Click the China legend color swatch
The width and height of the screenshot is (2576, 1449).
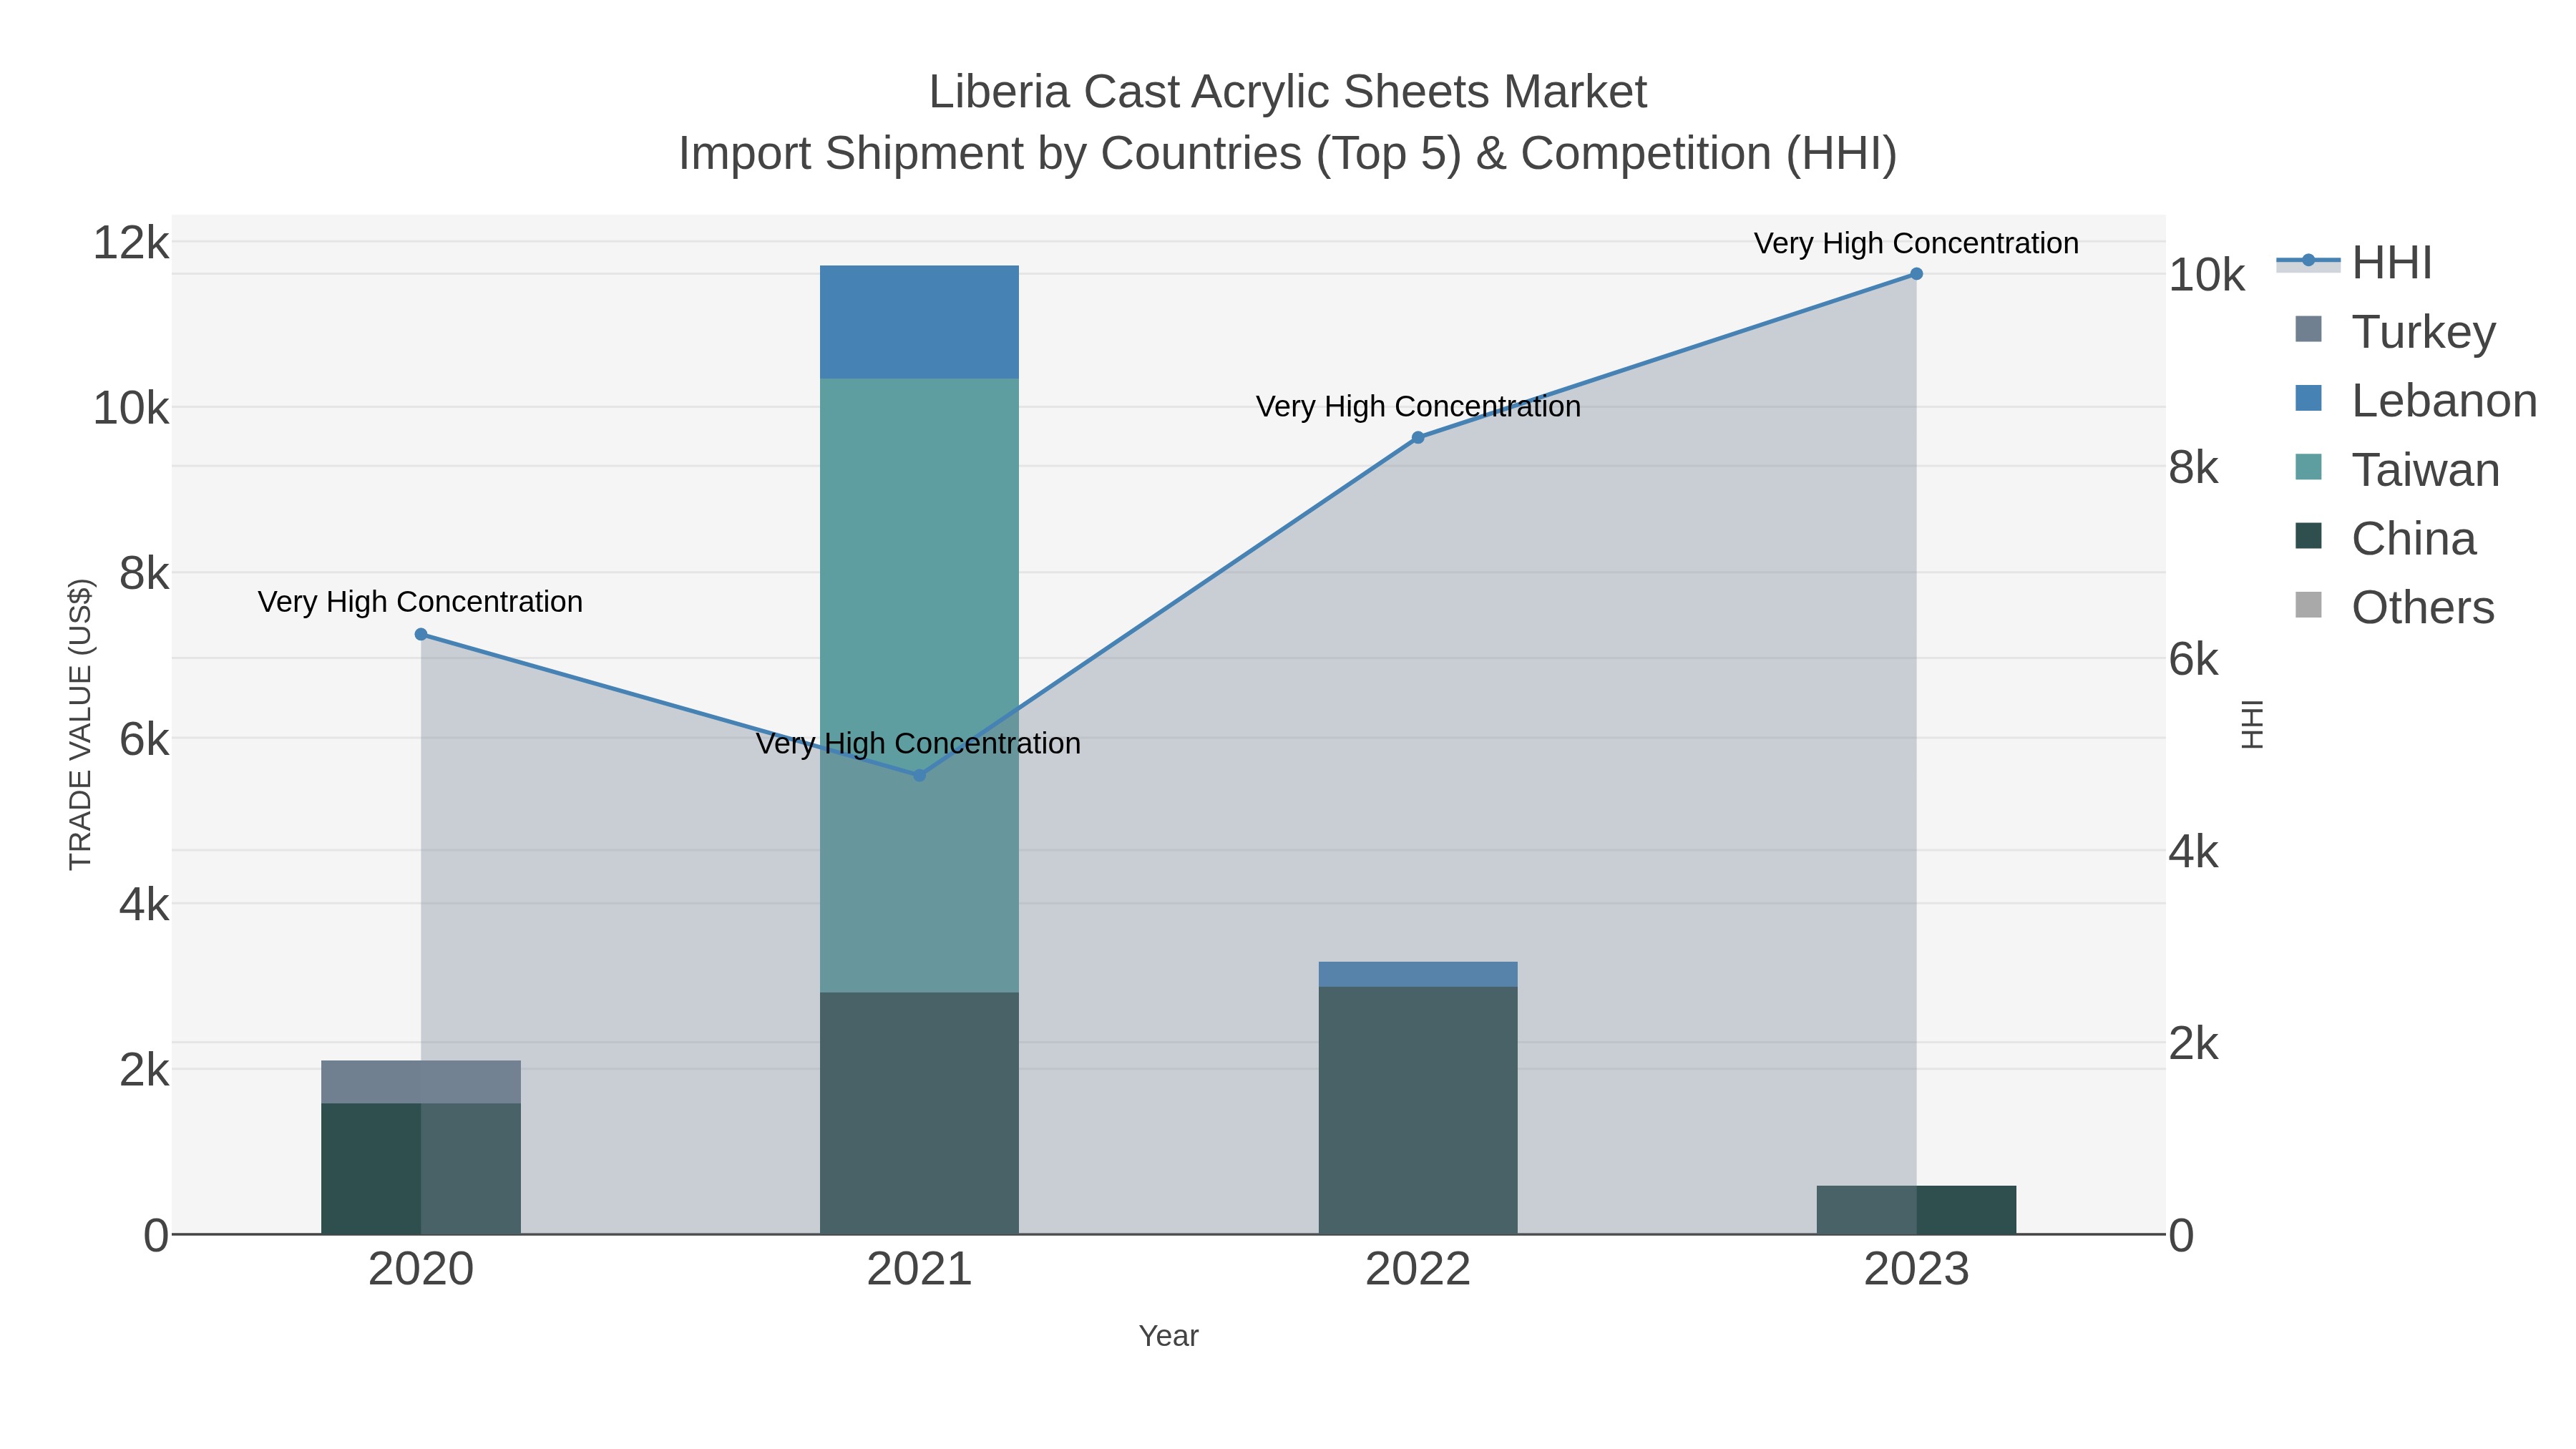point(2308,536)
